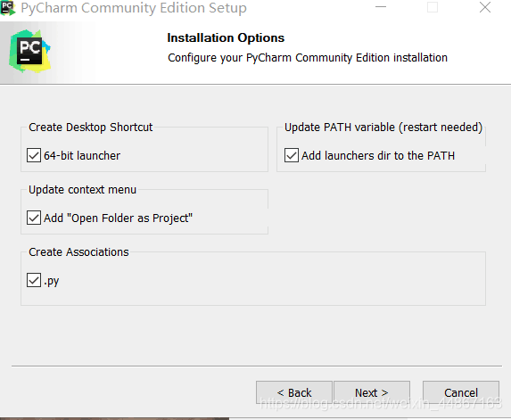Click the Next > button
511x420 pixels.
point(372,392)
